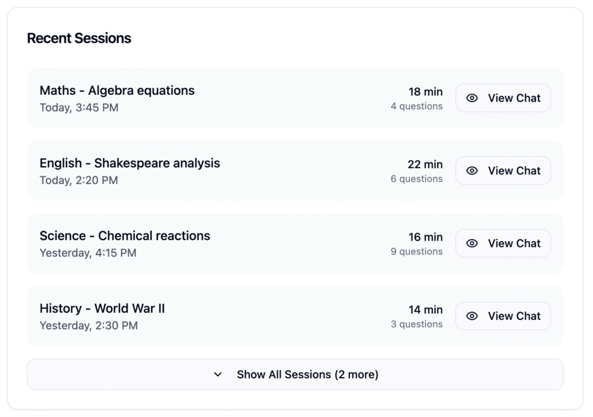The image size is (593, 417).
Task: Select the Maths - Algebra equations session title
Action: pyautogui.click(x=117, y=91)
